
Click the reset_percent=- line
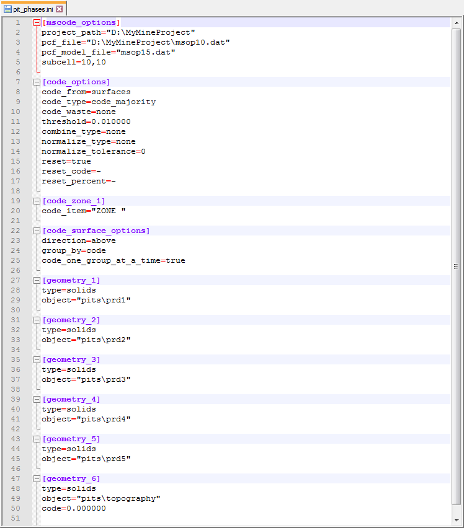tap(79, 181)
